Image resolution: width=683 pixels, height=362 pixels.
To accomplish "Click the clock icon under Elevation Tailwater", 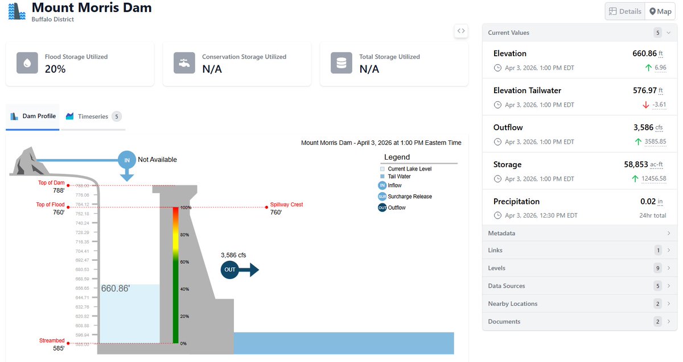I will (x=497, y=105).
